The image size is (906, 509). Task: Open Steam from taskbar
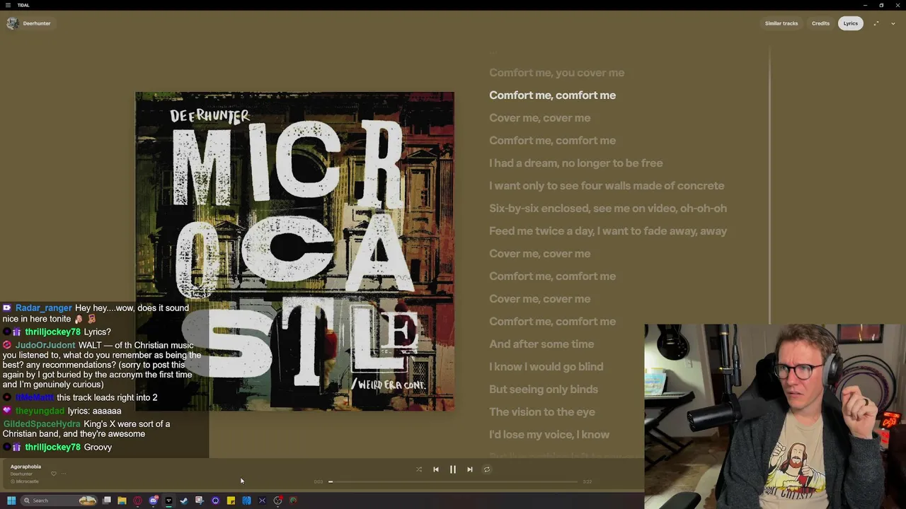tap(184, 501)
